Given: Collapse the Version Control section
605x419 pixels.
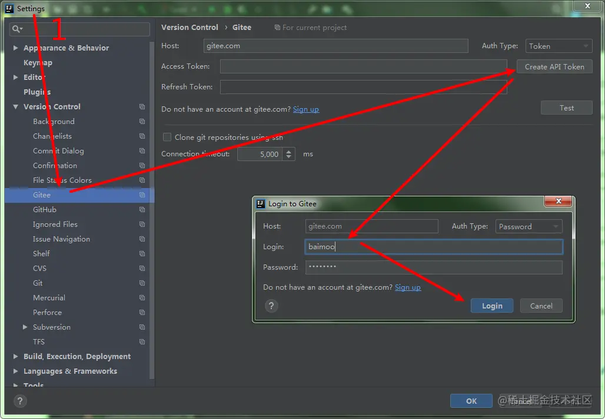Looking at the screenshot, I should pos(15,107).
